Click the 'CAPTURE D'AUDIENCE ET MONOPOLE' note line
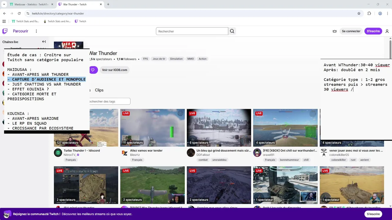This screenshot has width=392, height=220. pos(47,79)
